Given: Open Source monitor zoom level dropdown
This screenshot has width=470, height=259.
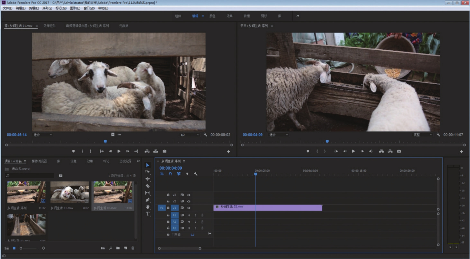Looking at the screenshot, I should coord(43,135).
